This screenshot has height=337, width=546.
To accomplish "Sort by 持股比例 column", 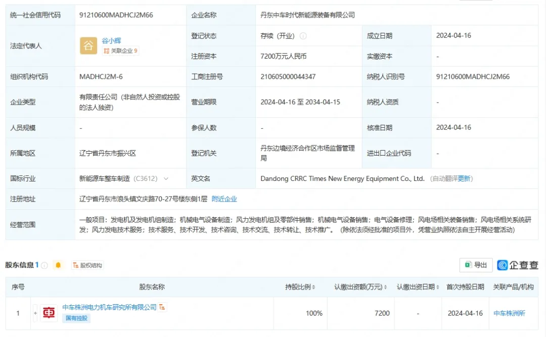I will tap(313, 287).
